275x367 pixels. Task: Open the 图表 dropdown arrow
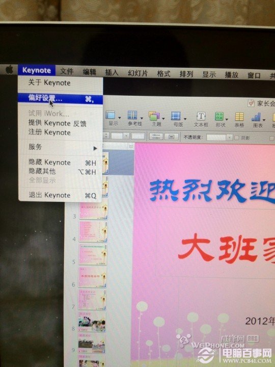coord(264,120)
